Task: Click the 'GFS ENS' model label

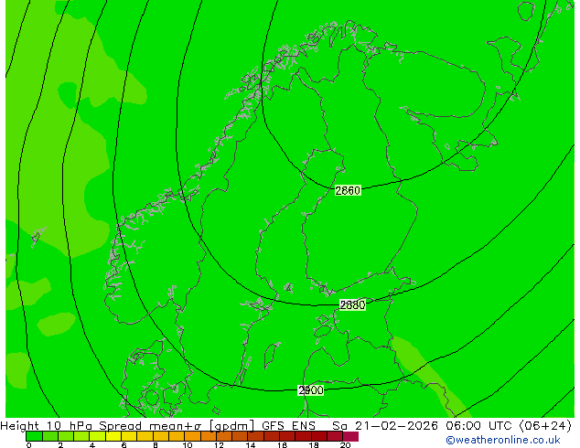Action: 288,425
